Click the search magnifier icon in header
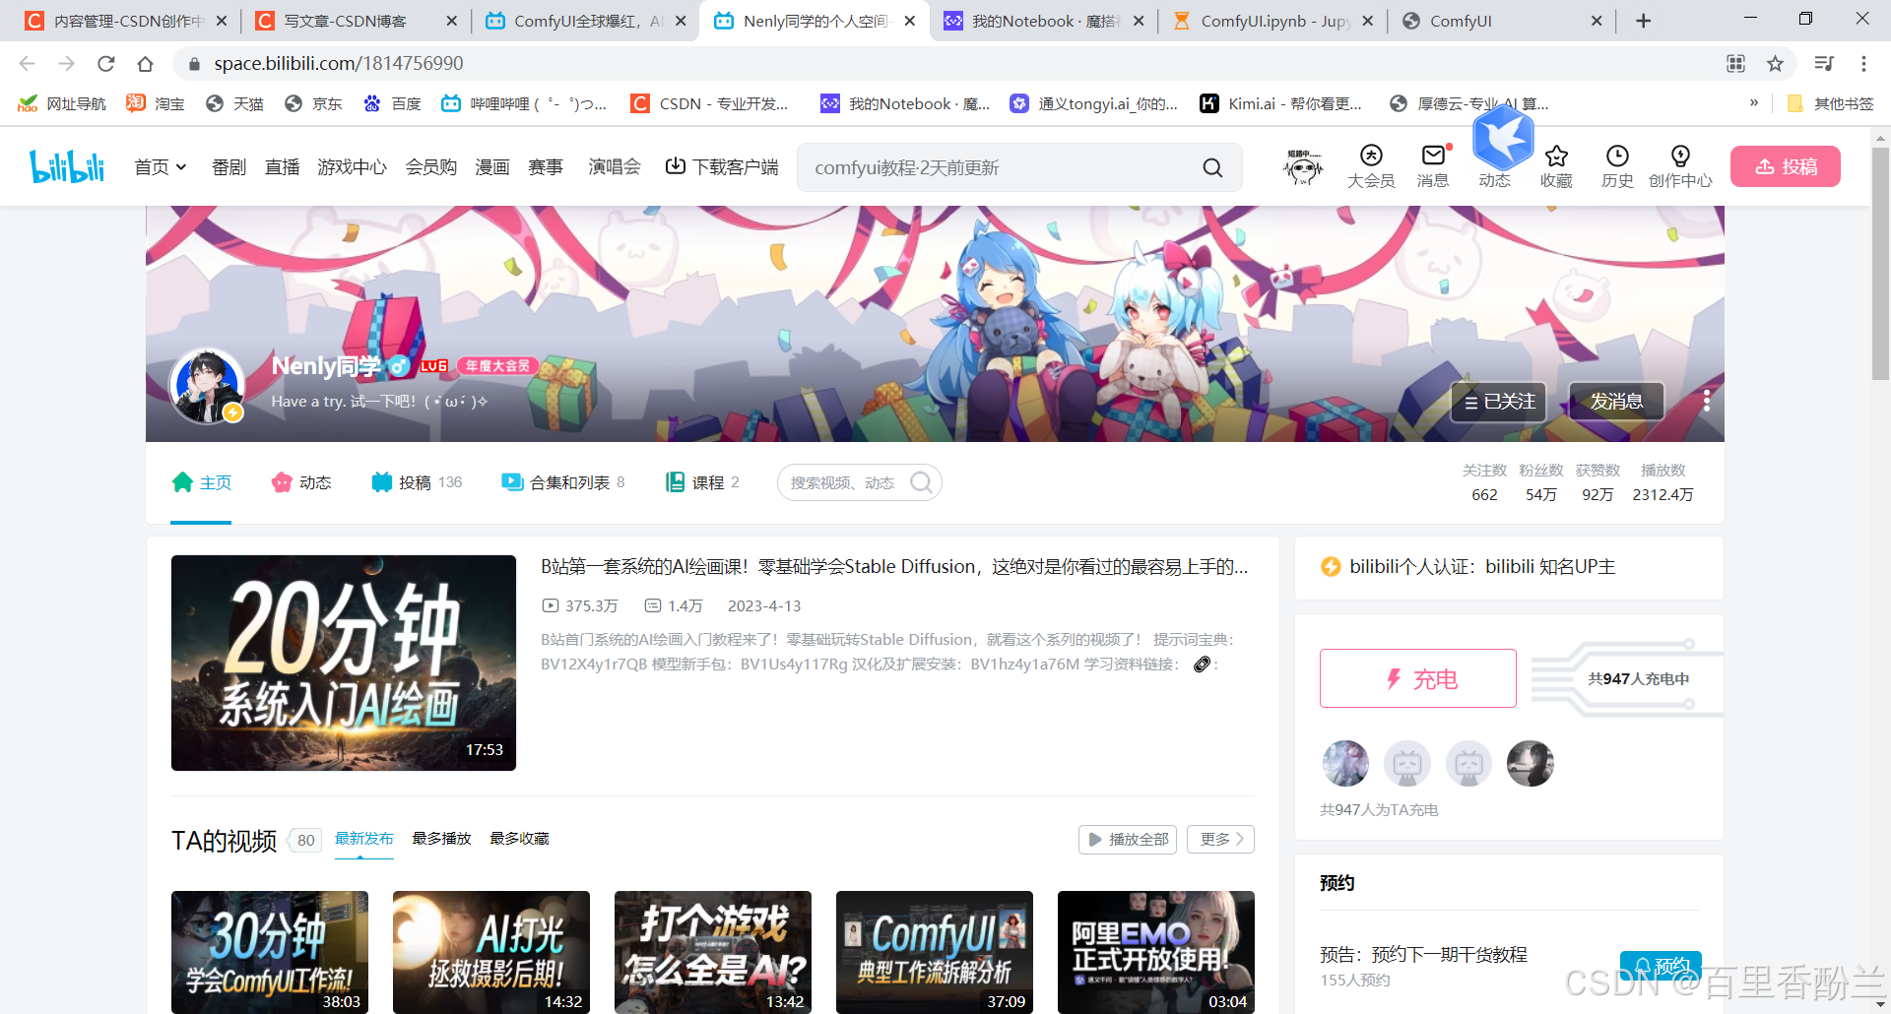This screenshot has height=1014, width=1891. [x=1212, y=168]
